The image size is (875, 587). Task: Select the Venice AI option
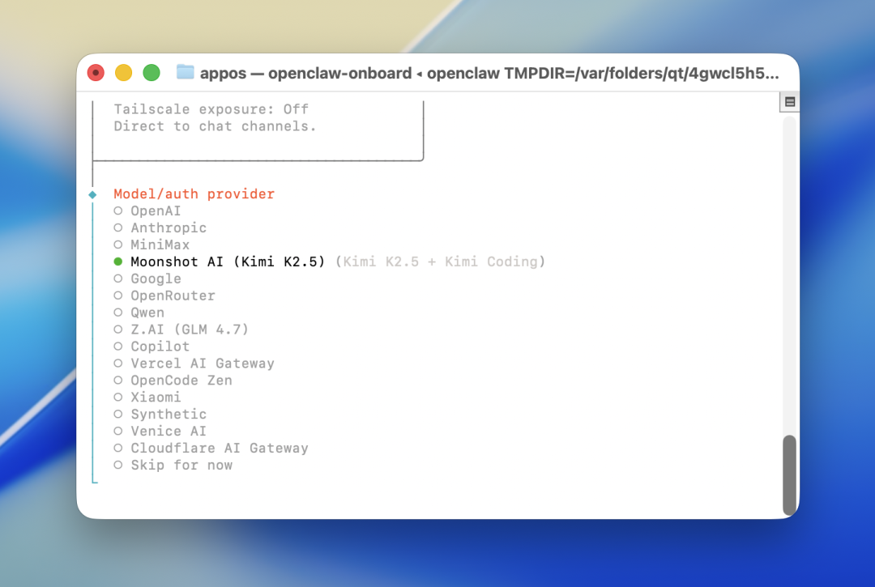pos(168,432)
